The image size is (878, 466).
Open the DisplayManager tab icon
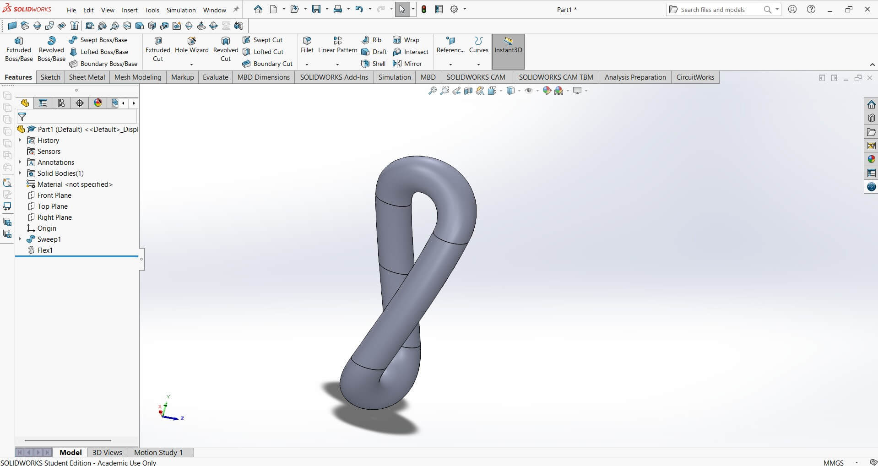pyautogui.click(x=98, y=103)
